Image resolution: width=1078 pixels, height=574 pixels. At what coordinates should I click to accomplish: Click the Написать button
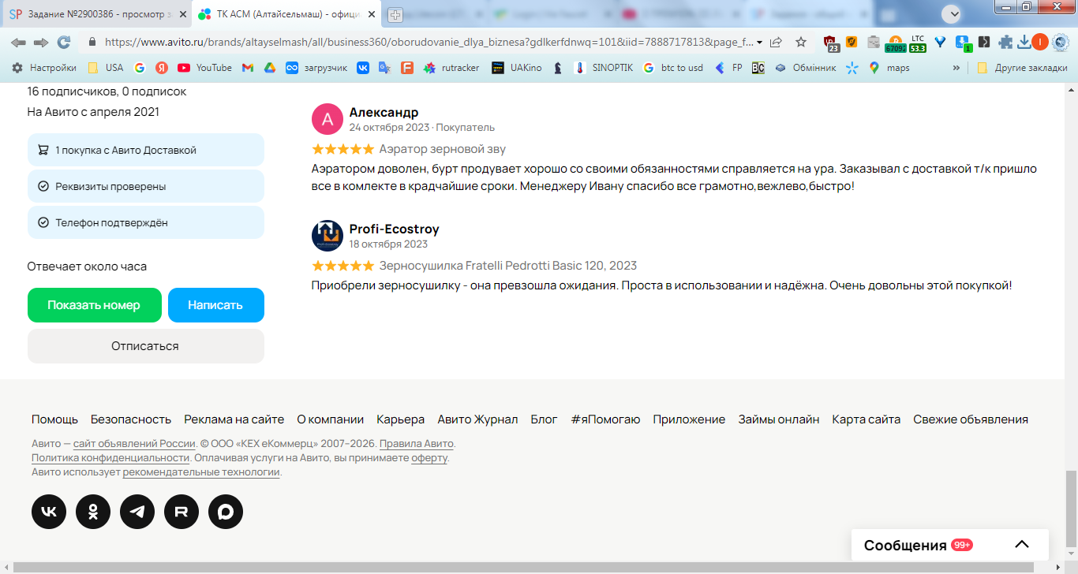[x=215, y=305]
